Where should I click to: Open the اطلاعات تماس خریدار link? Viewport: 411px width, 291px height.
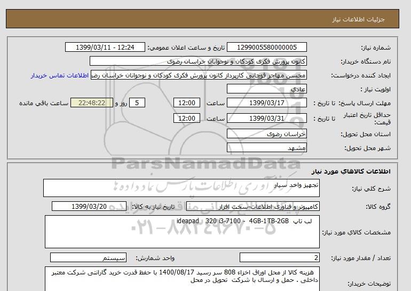tap(59, 75)
